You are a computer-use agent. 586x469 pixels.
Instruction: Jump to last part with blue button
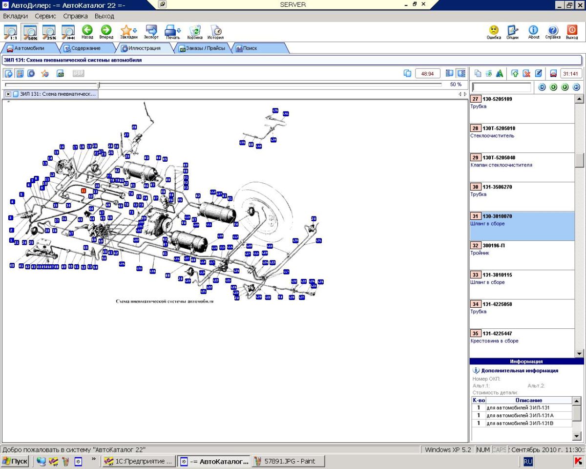coord(576,87)
